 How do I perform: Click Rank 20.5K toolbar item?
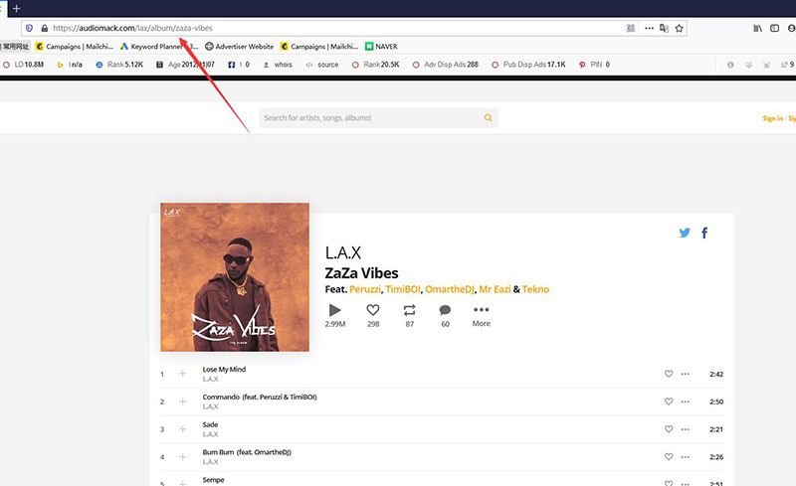pyautogui.click(x=376, y=65)
